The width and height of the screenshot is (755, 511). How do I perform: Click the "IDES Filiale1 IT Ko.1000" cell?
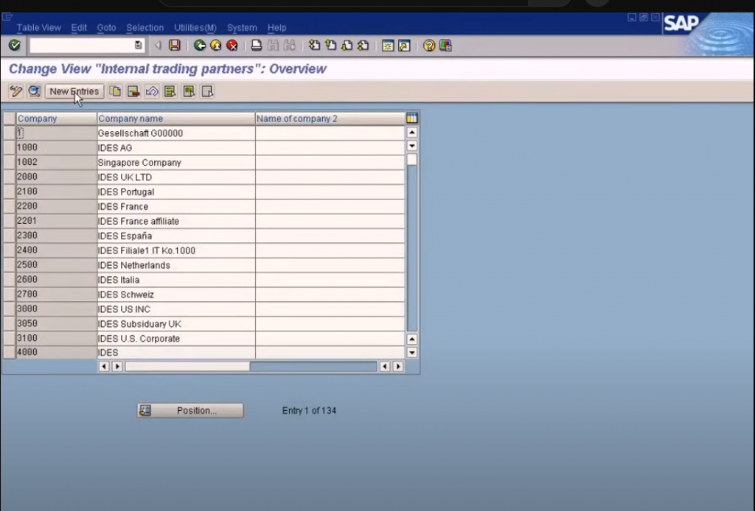click(176, 250)
